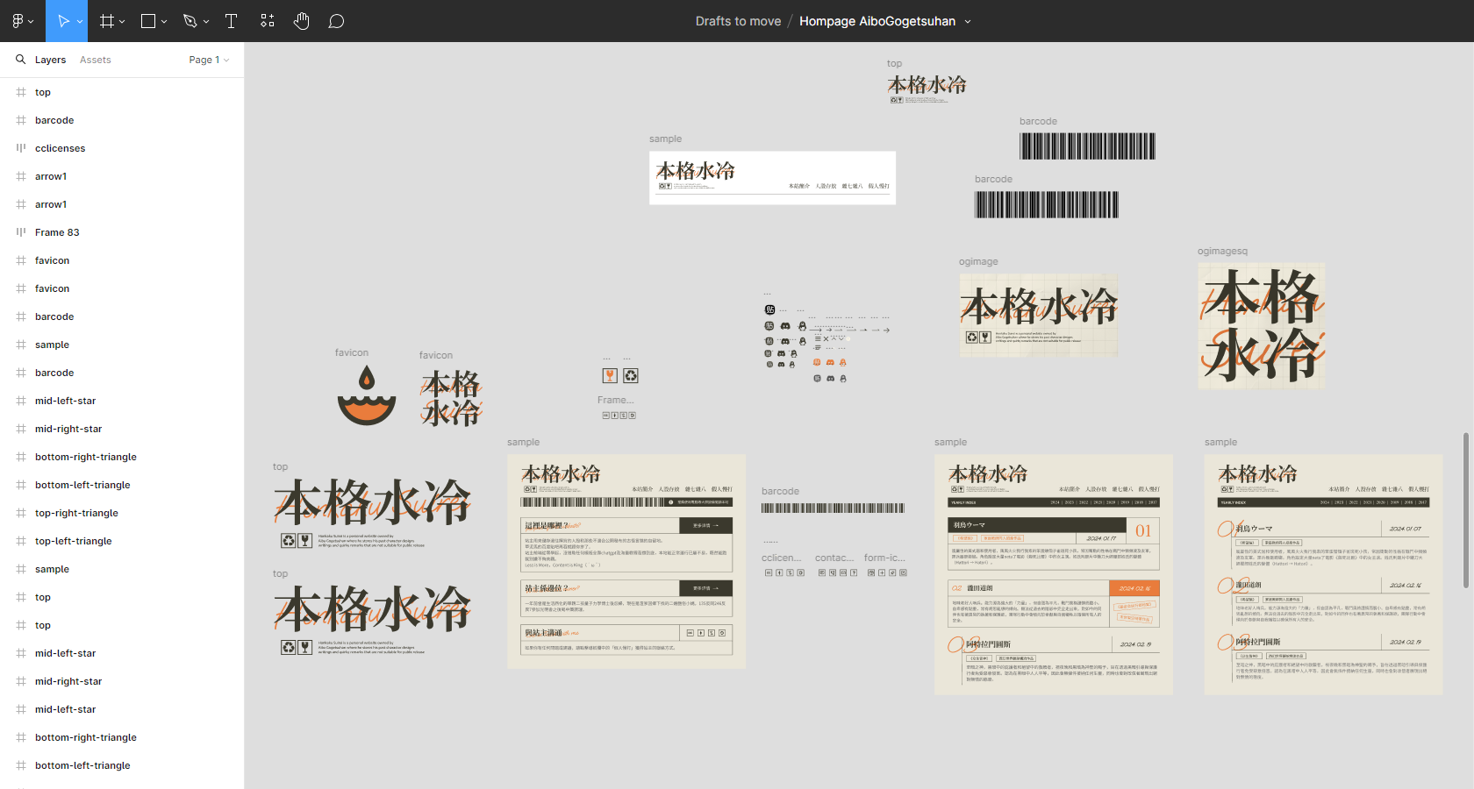Click the form-ic... frame label on canvas
This screenshot has height=789, width=1474.
(884, 558)
